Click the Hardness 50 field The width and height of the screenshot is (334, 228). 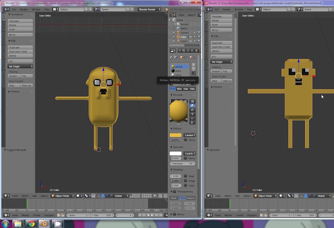(182, 164)
